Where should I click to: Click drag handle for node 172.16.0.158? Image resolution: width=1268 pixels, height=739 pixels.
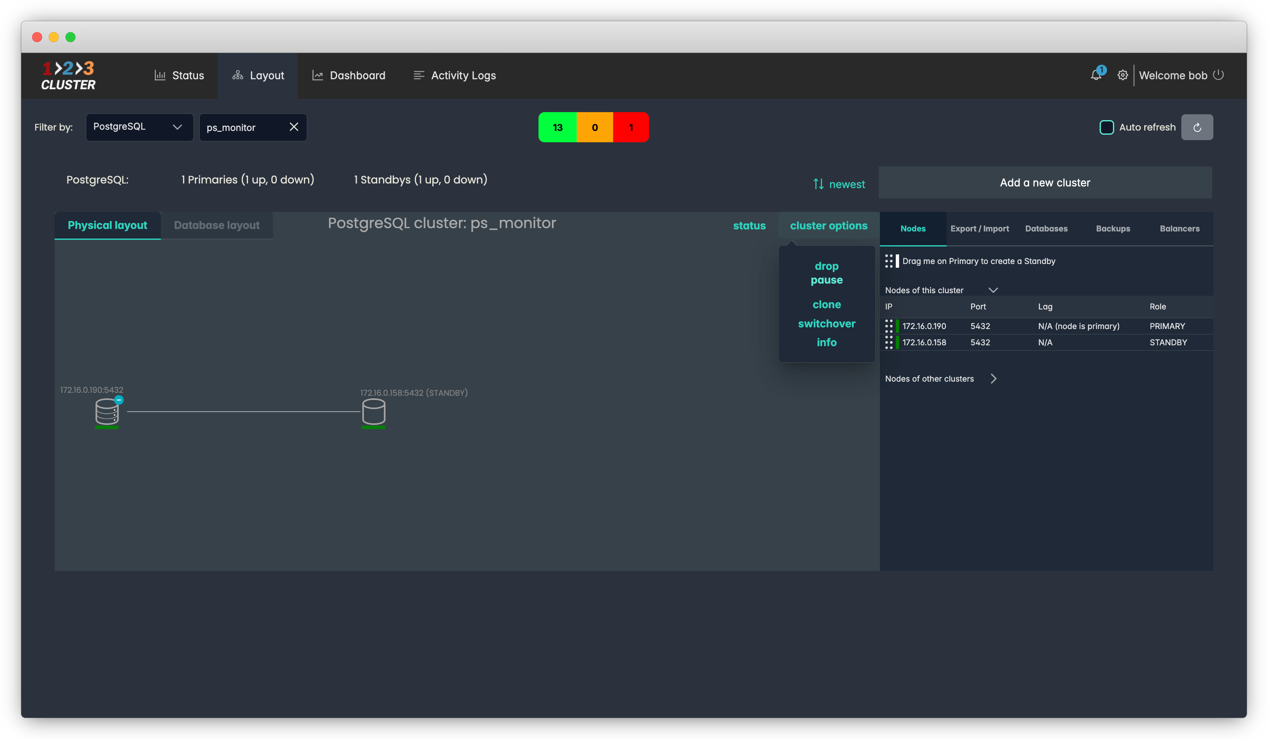coord(889,342)
